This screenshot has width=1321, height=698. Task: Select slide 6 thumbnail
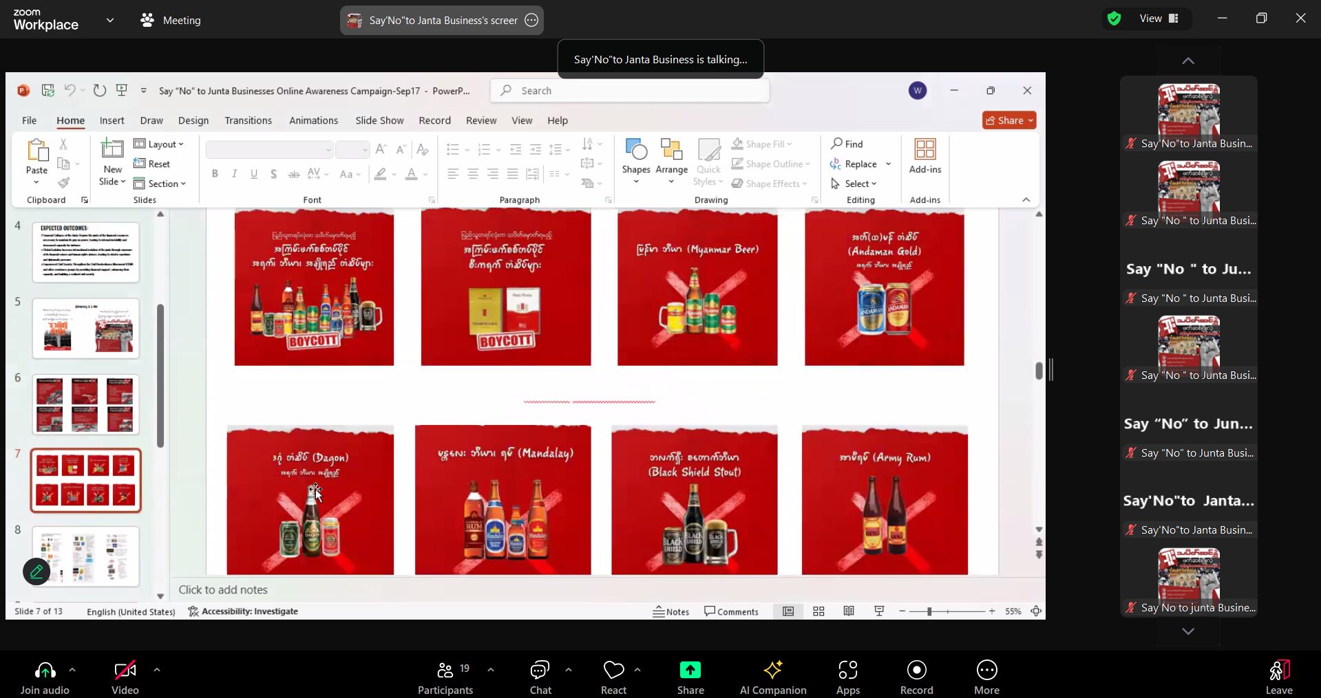[x=86, y=404]
